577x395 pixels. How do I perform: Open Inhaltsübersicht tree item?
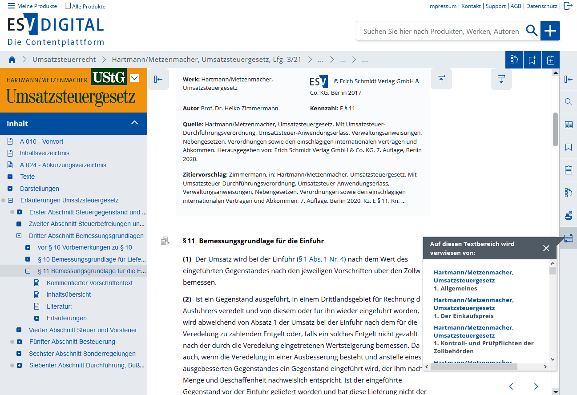(69, 294)
